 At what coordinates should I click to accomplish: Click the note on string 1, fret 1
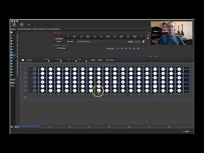pyautogui.click(x=42, y=69)
